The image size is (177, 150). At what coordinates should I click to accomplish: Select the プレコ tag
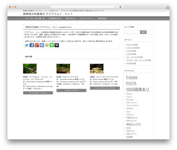pos(129,111)
